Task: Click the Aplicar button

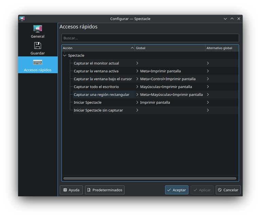Action: (202, 190)
